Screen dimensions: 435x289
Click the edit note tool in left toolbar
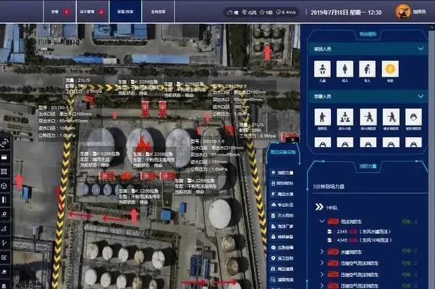(x=4, y=257)
